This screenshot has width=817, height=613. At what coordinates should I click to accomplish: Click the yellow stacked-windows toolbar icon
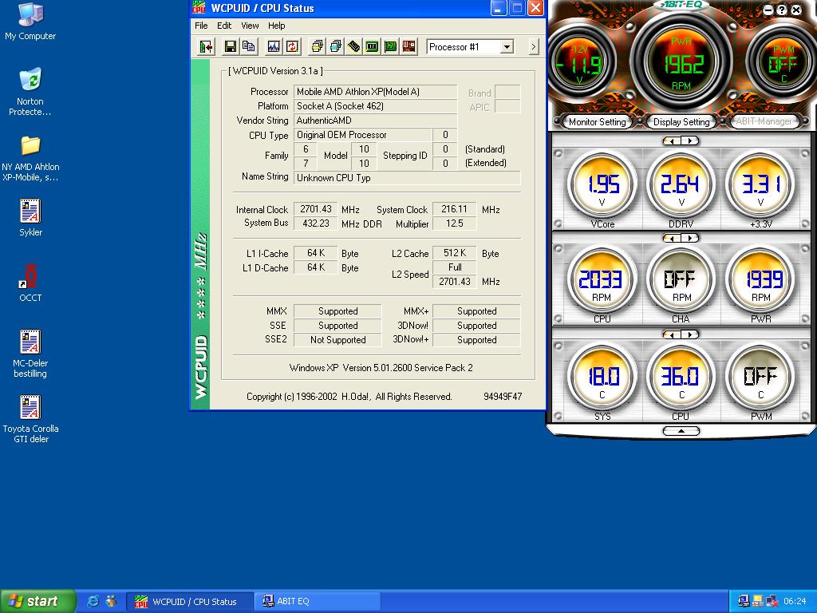tap(317, 47)
